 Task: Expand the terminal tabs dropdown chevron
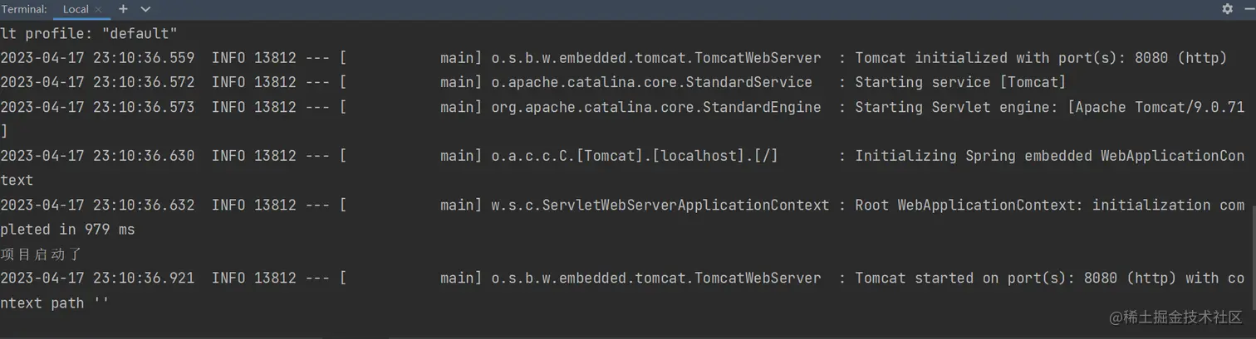[146, 9]
